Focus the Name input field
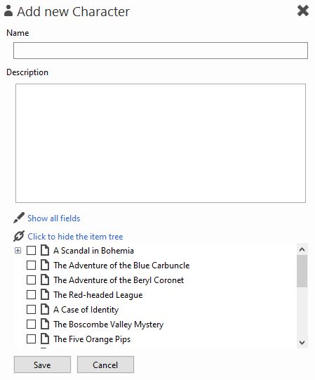315x380 pixels. [161, 51]
